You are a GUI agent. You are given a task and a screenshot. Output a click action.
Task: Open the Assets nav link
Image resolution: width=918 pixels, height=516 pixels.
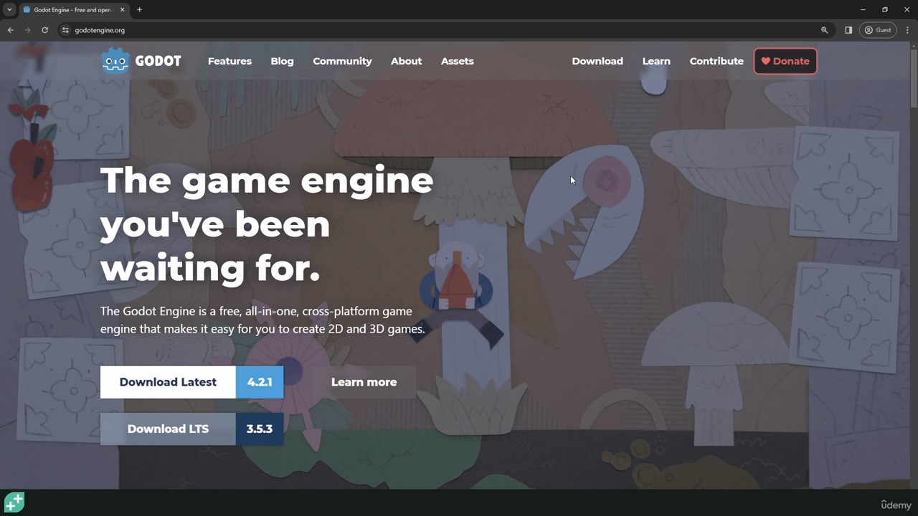[x=457, y=61]
